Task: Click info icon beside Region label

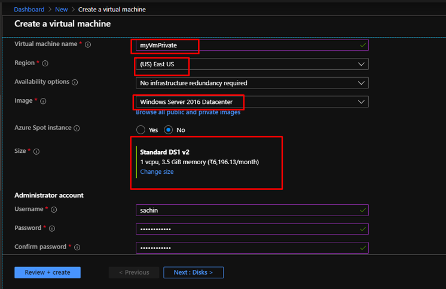Action: 45,63
